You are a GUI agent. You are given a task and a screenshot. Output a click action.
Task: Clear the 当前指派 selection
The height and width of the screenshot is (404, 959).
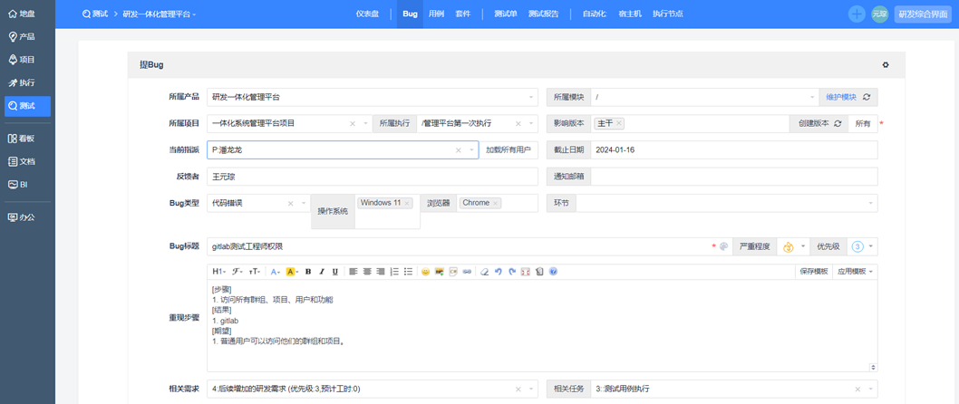pos(458,149)
